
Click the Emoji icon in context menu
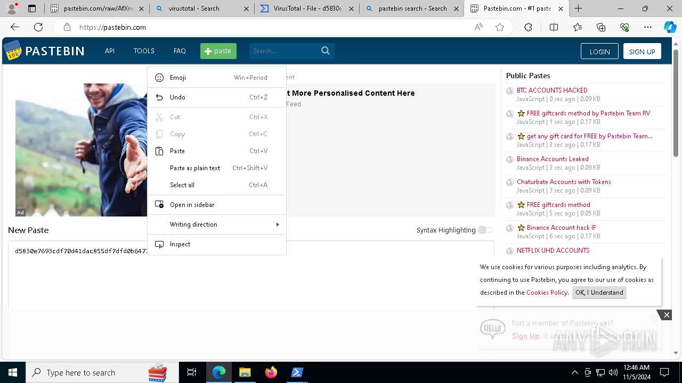pos(159,78)
